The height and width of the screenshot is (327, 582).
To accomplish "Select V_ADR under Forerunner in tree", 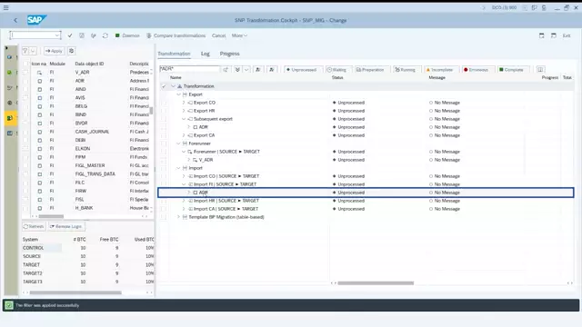I will coord(206,160).
